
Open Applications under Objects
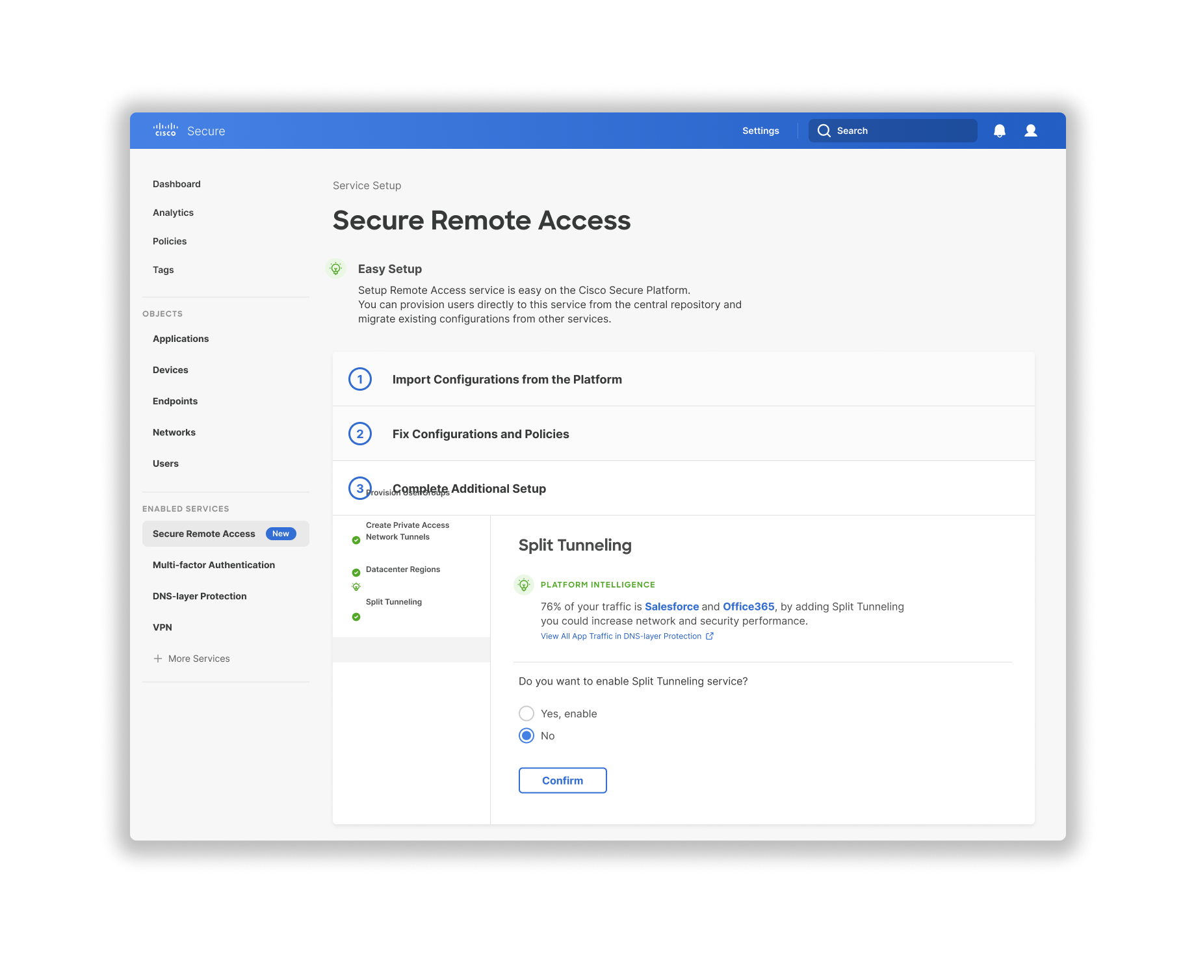(x=181, y=339)
